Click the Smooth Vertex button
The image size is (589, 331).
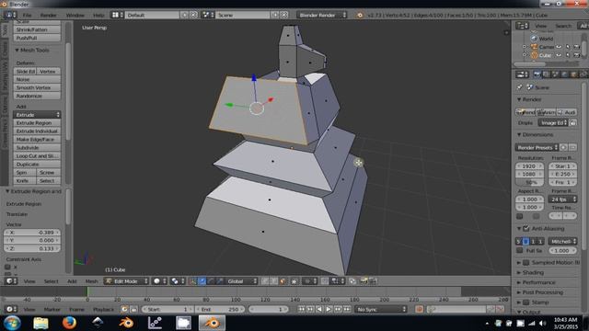(x=37, y=88)
